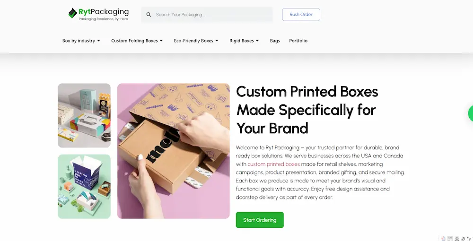Click the RytPackaging logo
This screenshot has height=241, width=473.
pos(98,14)
